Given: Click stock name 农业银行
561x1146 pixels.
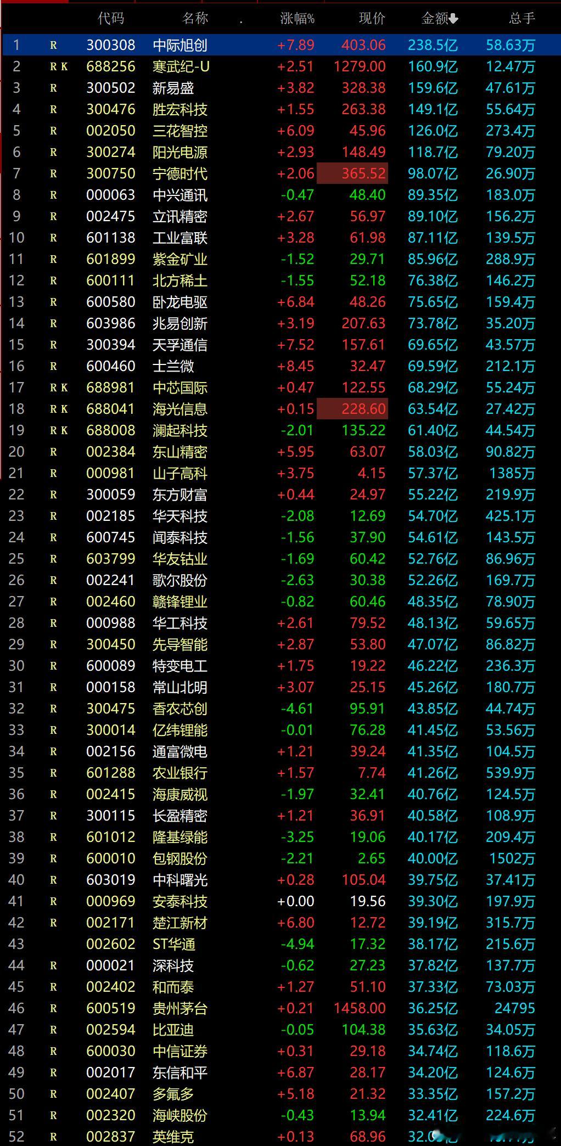Looking at the screenshot, I should pyautogui.click(x=180, y=773).
